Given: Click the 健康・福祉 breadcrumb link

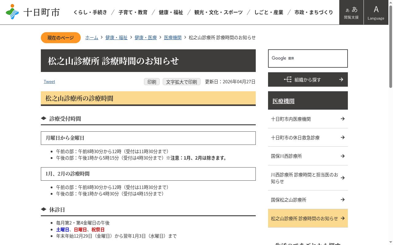Looking at the screenshot, I should click(116, 37).
